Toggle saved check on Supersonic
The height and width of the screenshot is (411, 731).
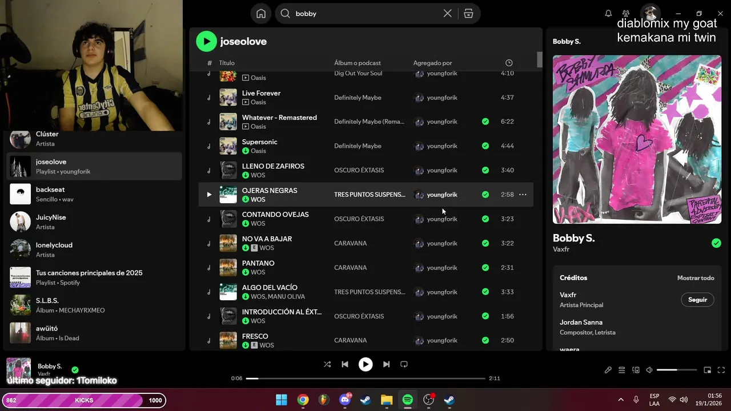click(x=485, y=146)
